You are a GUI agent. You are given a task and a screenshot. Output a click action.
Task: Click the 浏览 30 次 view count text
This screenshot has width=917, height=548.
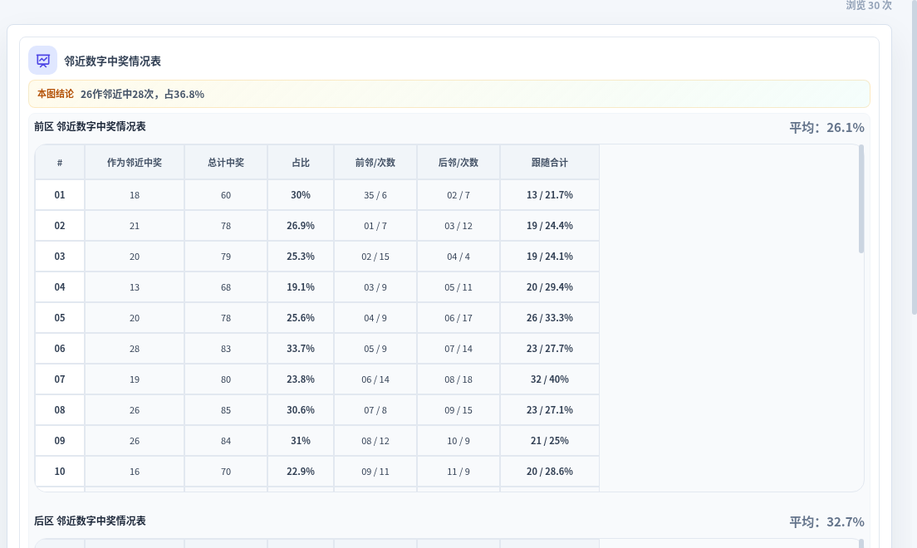(869, 5)
